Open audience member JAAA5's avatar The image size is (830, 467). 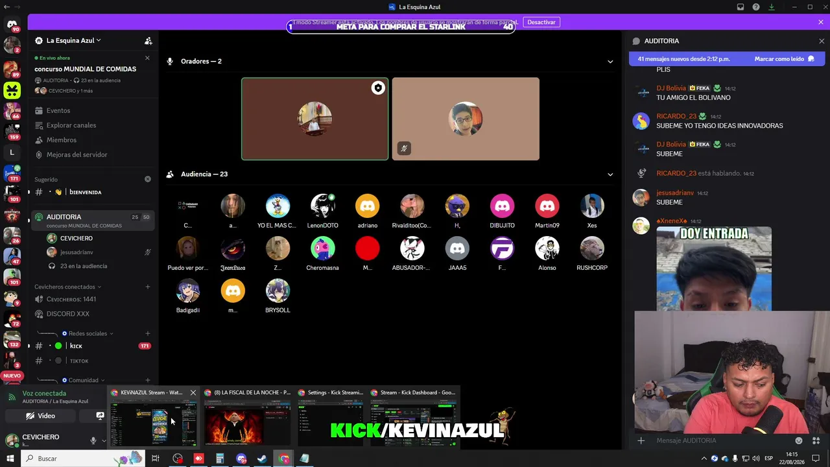457,248
